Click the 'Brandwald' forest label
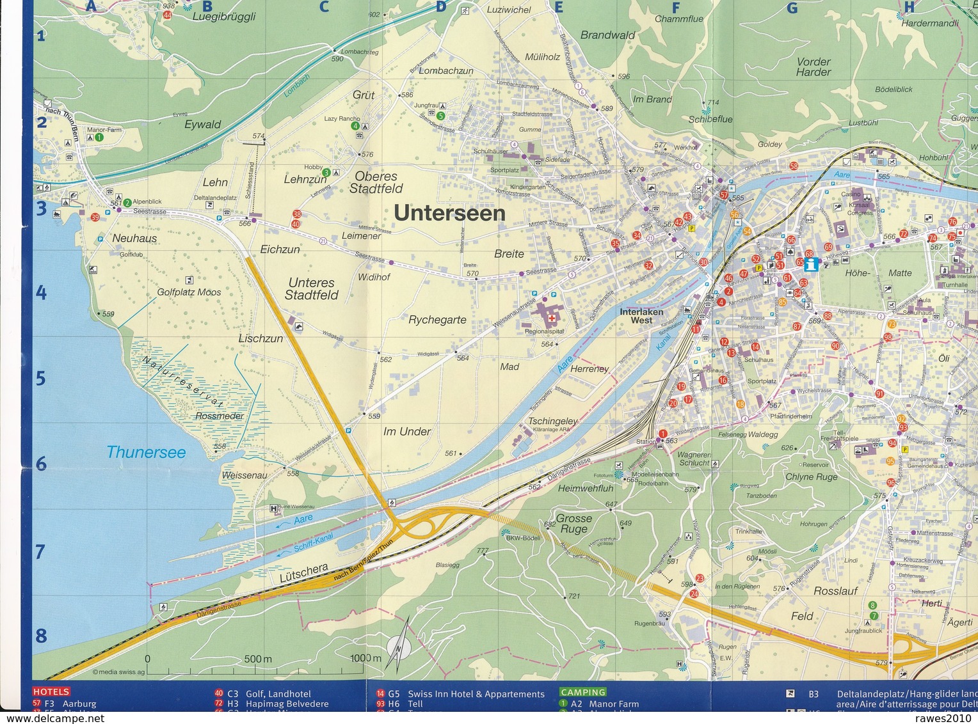The width and height of the screenshot is (978, 724). [x=607, y=35]
